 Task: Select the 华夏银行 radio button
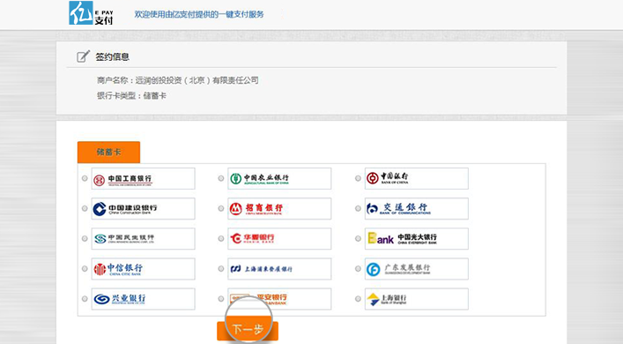(221, 239)
